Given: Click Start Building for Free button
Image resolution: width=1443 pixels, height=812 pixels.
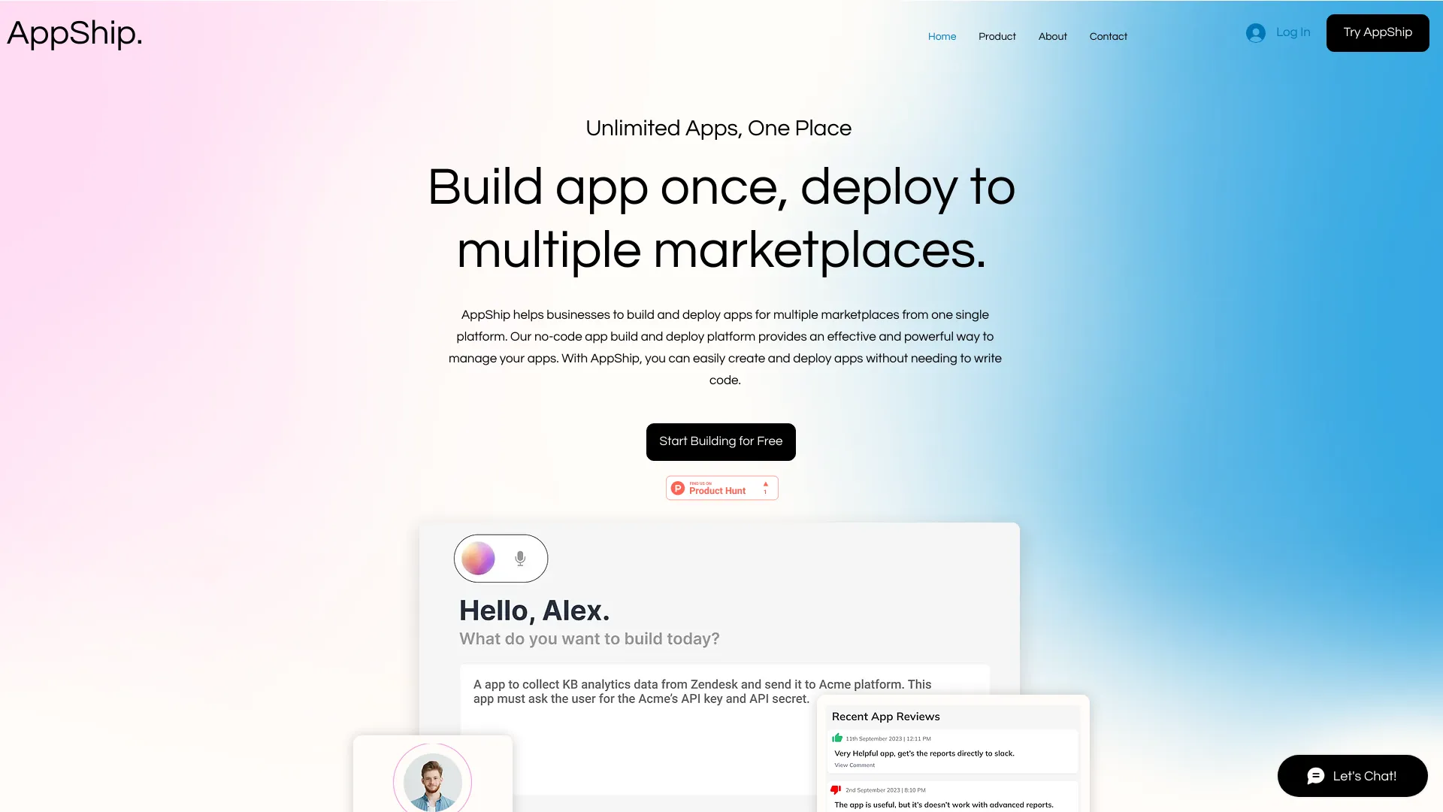Looking at the screenshot, I should [721, 441].
